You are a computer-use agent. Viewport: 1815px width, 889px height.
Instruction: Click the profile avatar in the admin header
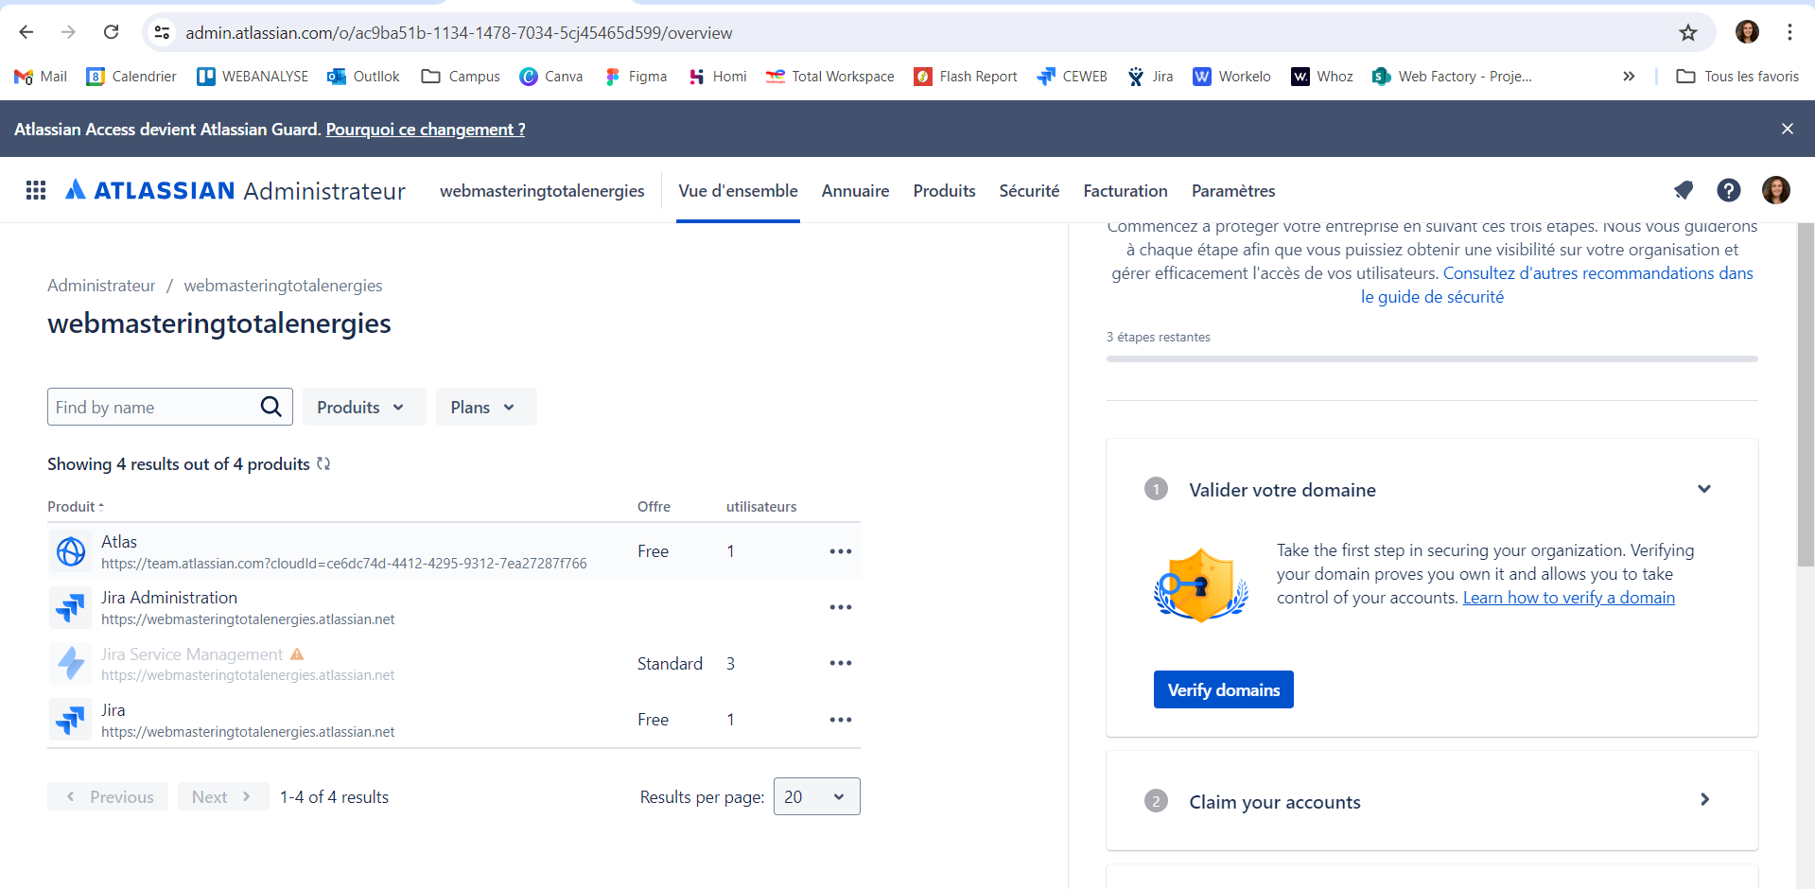coord(1776,190)
